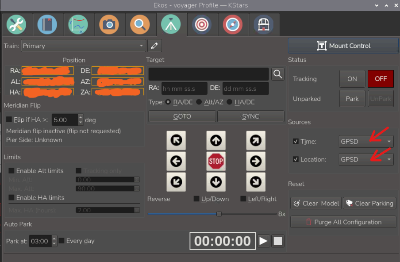This screenshot has width=400, height=262.
Task: Edit optical train with pencil icon
Action: [x=154, y=46]
